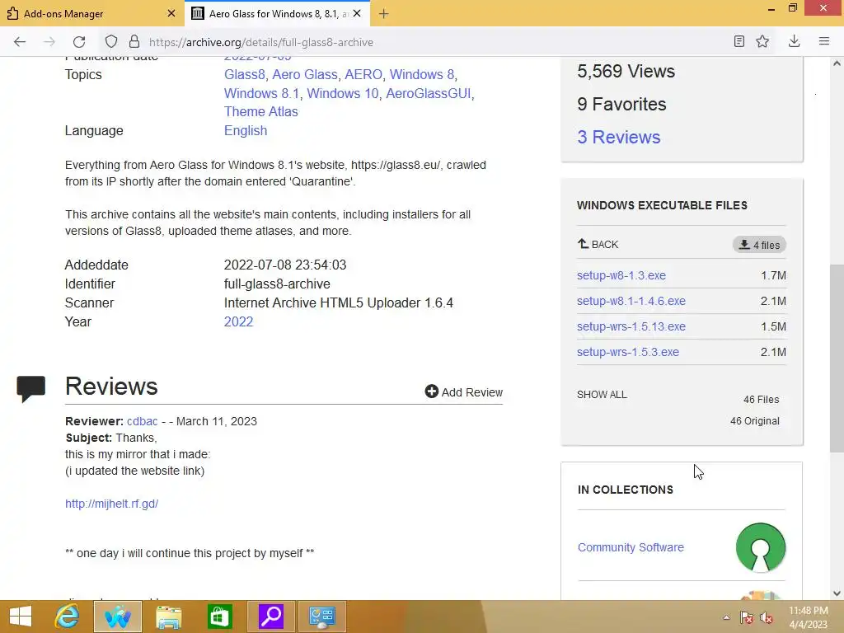Reload the current page
Screen dimensions: 844x633
pos(79,42)
